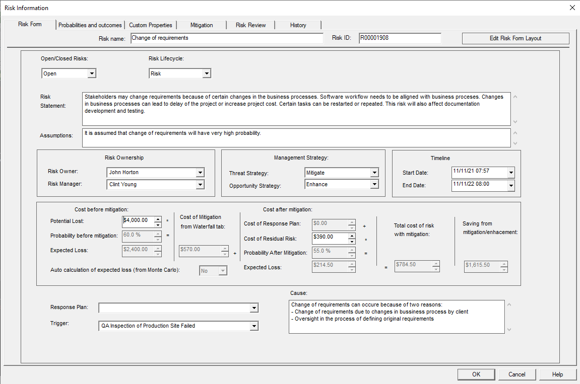Image resolution: width=580 pixels, height=384 pixels.
Task: Click the Edit Risk Form Layout button
Action: [515, 38]
